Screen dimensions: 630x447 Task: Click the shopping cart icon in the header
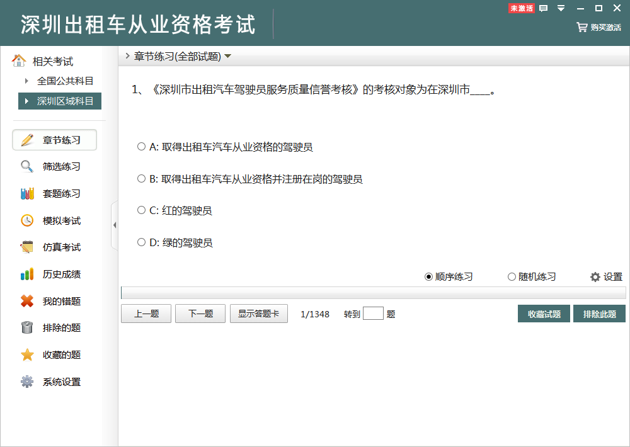click(x=581, y=27)
